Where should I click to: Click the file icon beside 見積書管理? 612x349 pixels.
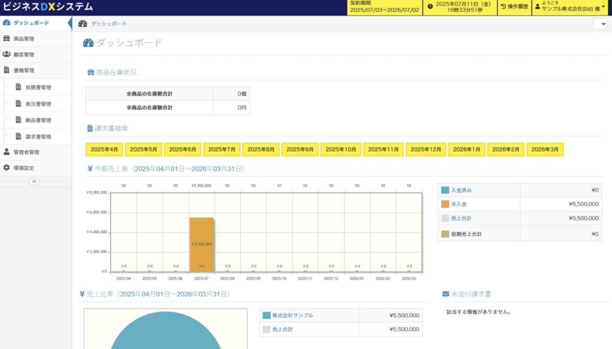[19, 87]
